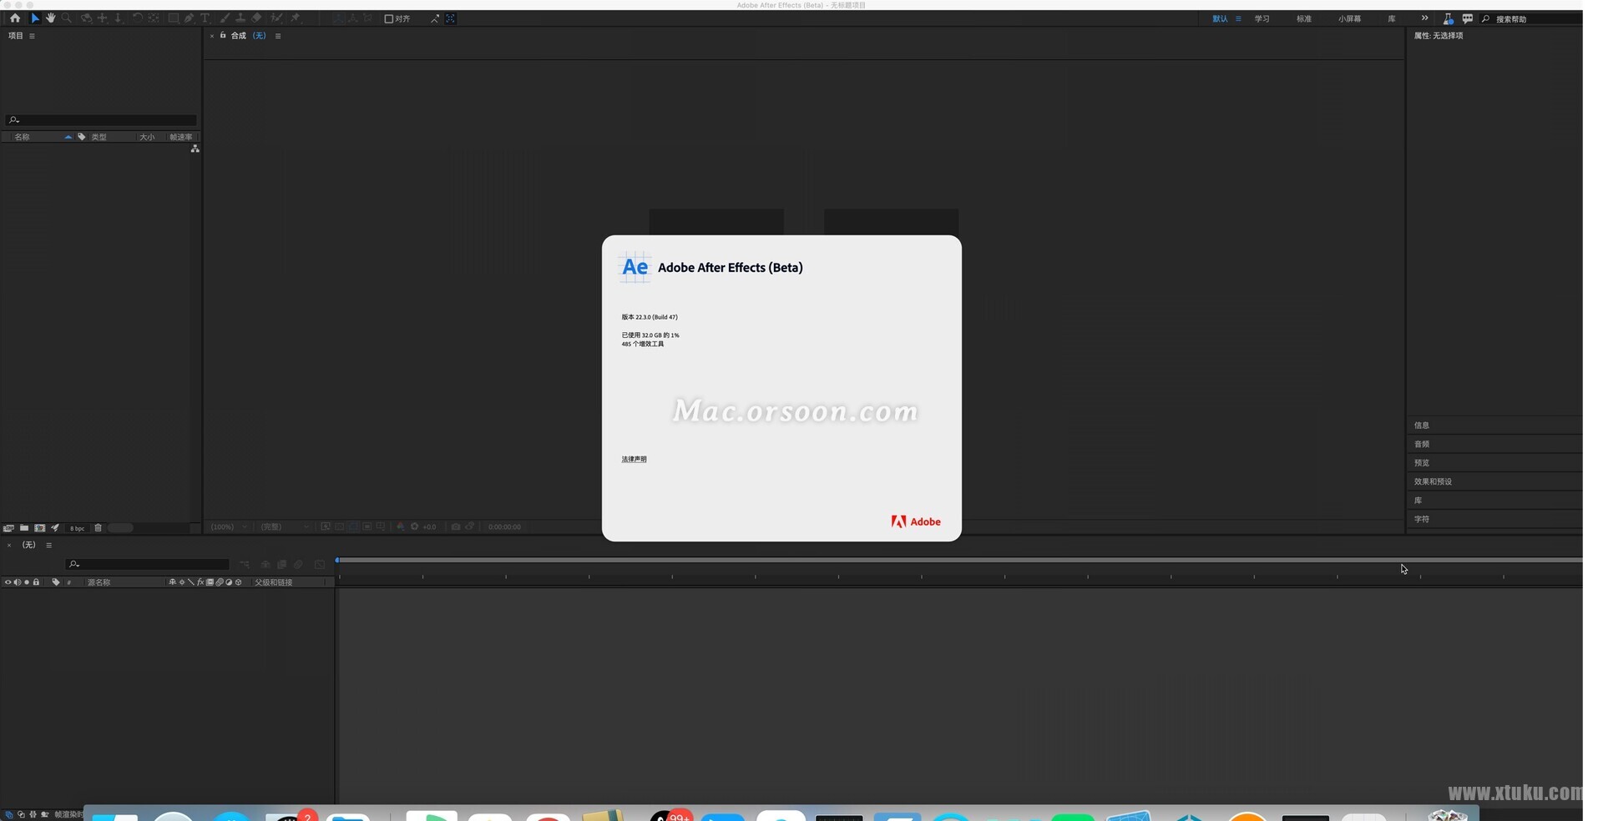Open the 完整 resolution dropdown
1603x821 pixels.
(276, 526)
